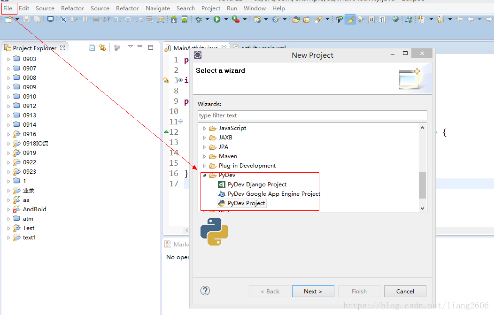Expand the AndRoid project node

click(x=8, y=209)
